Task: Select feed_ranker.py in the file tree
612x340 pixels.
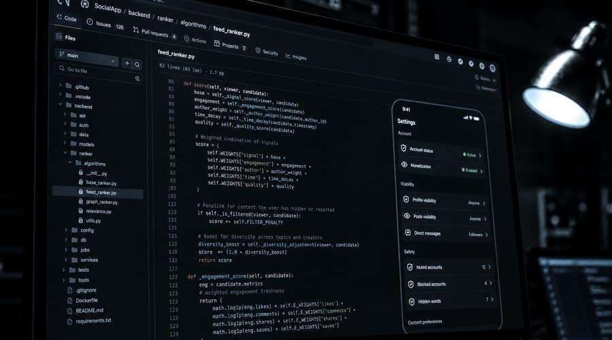Action: coord(97,192)
